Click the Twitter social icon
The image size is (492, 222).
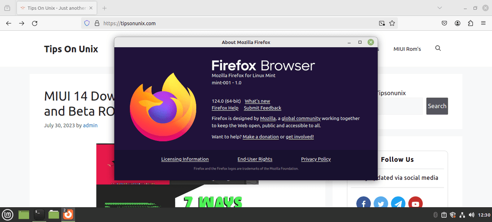tap(381, 203)
